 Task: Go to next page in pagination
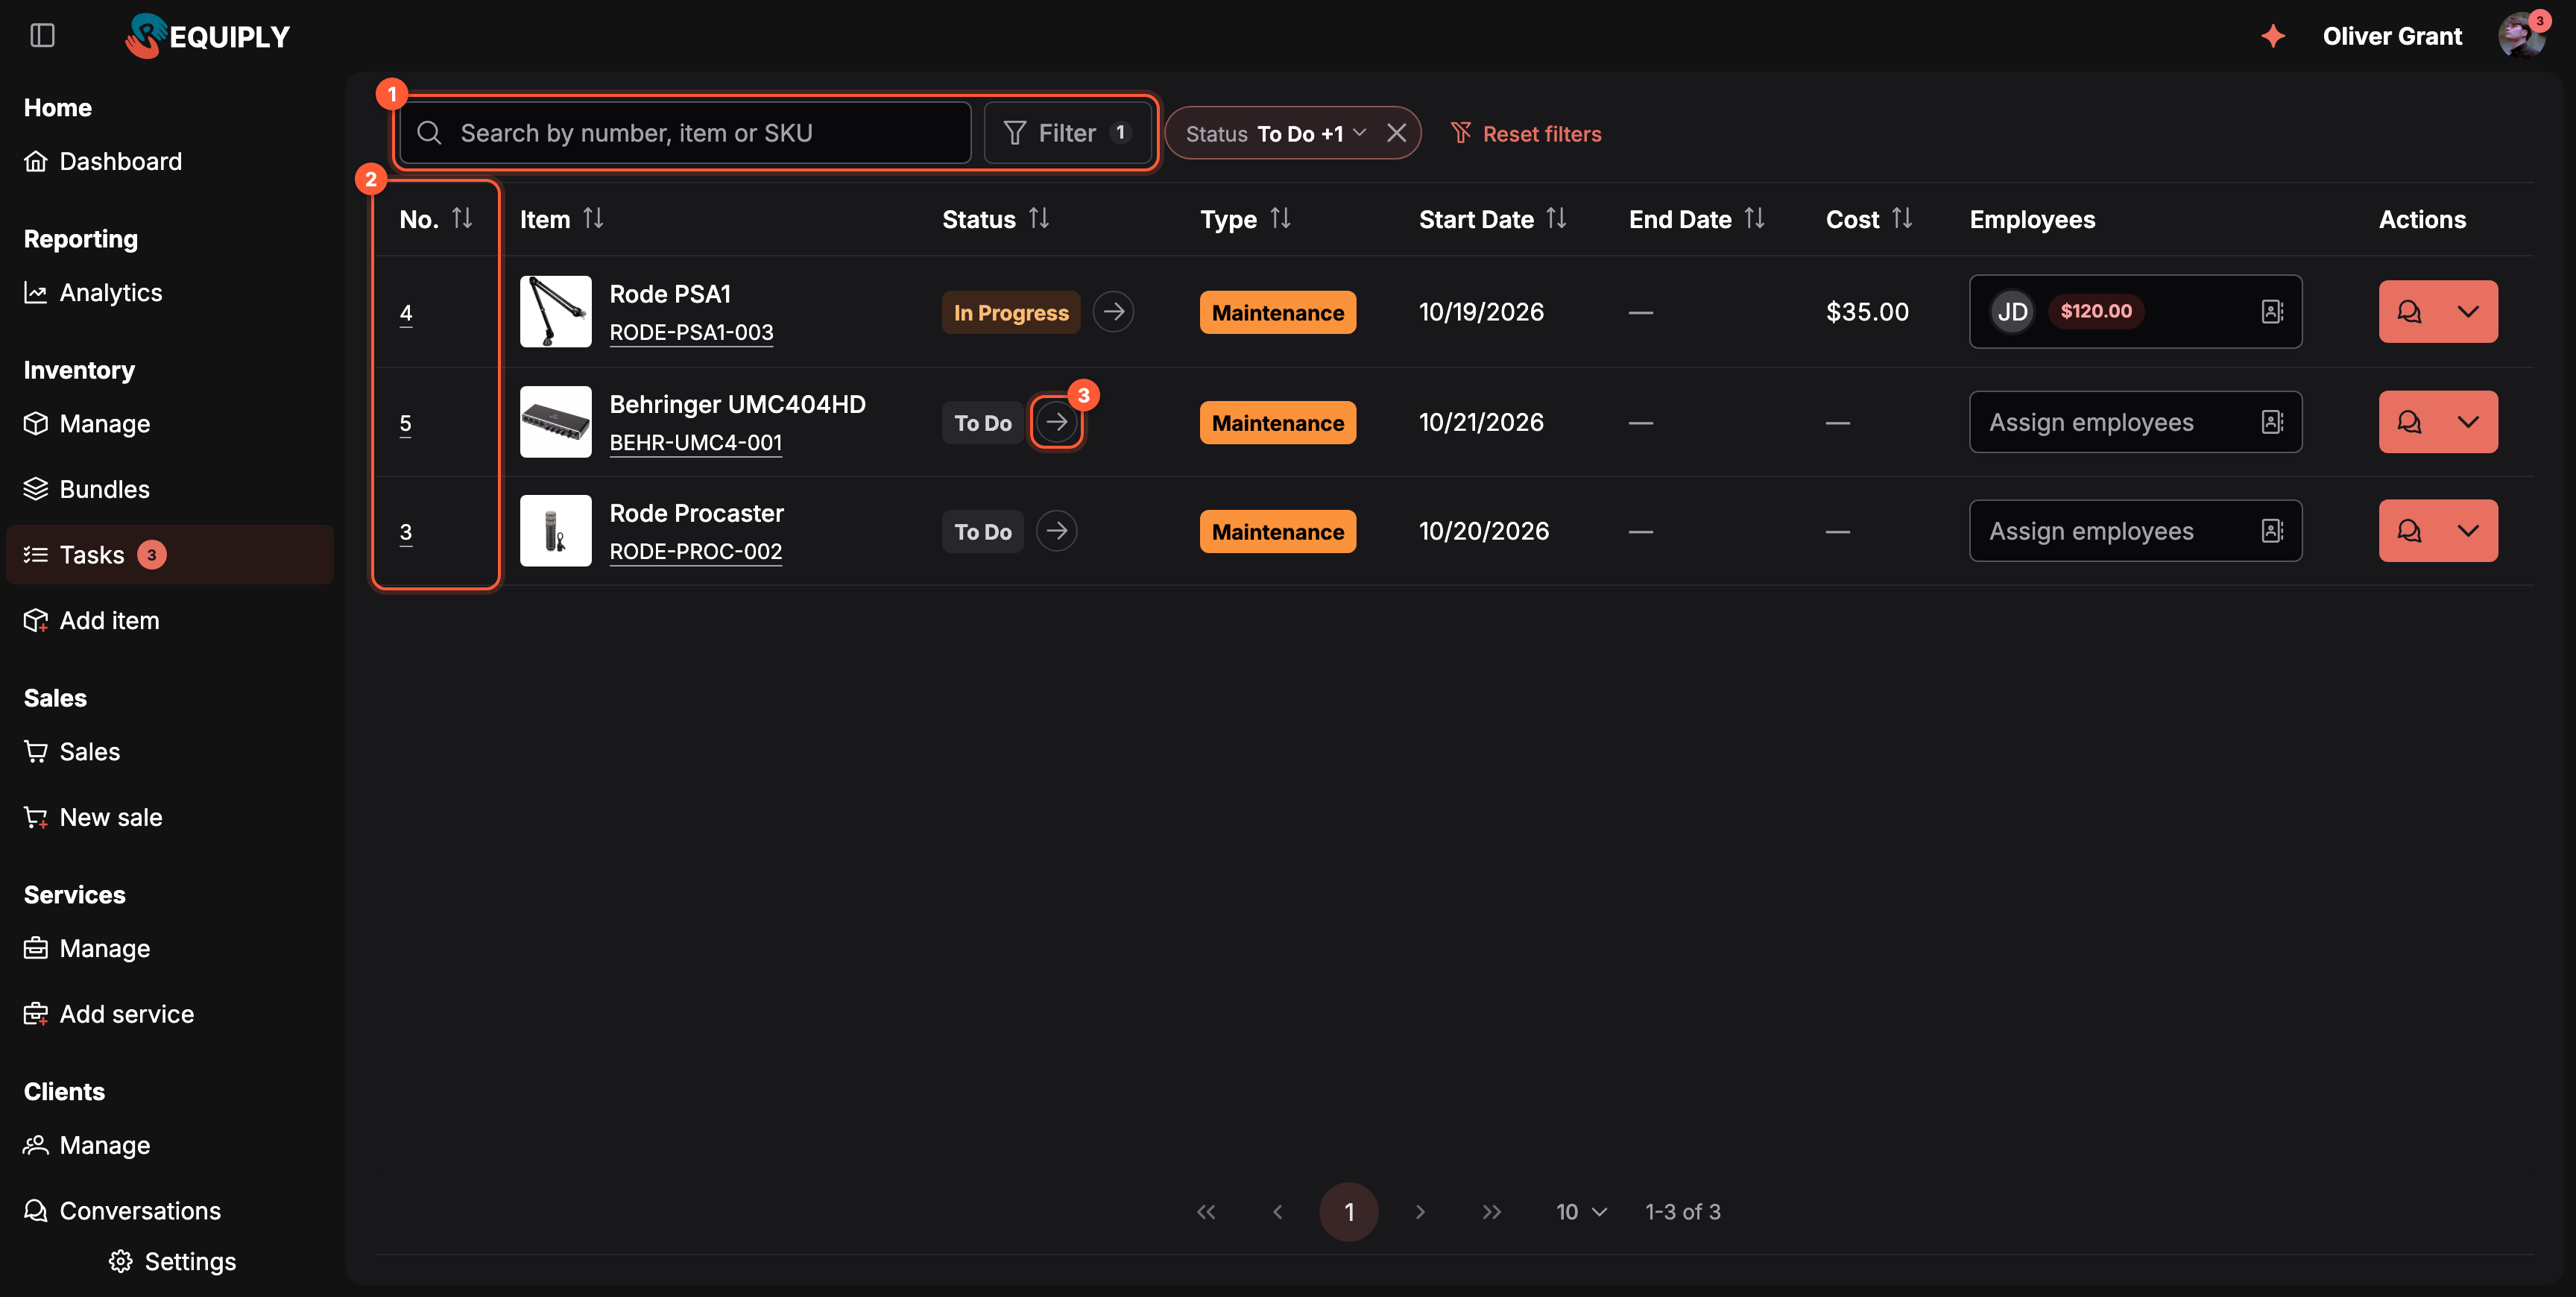click(1420, 1212)
